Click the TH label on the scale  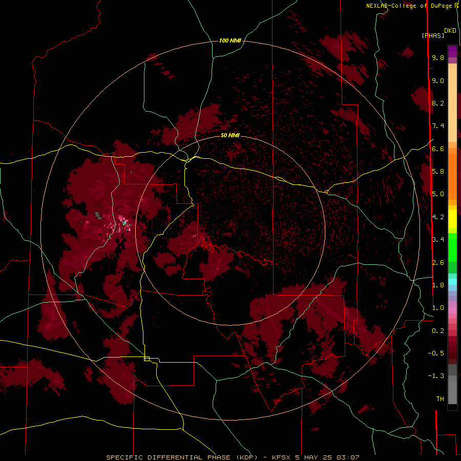pos(440,399)
